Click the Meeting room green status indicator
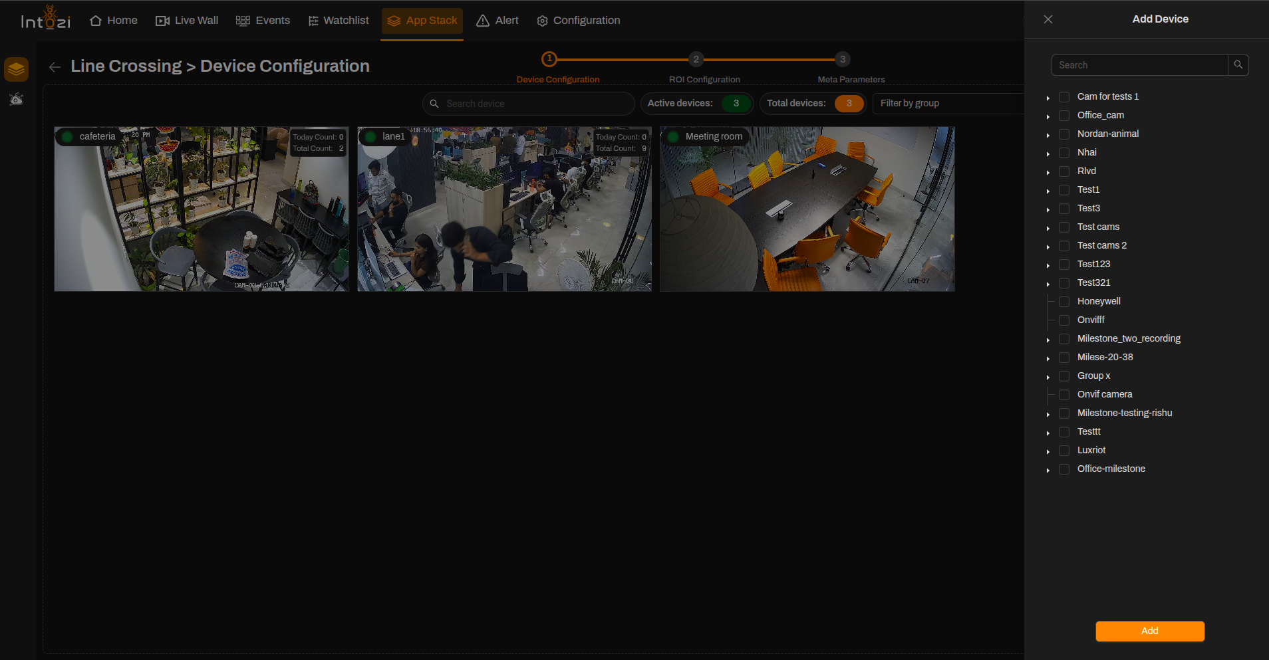 [x=673, y=137]
